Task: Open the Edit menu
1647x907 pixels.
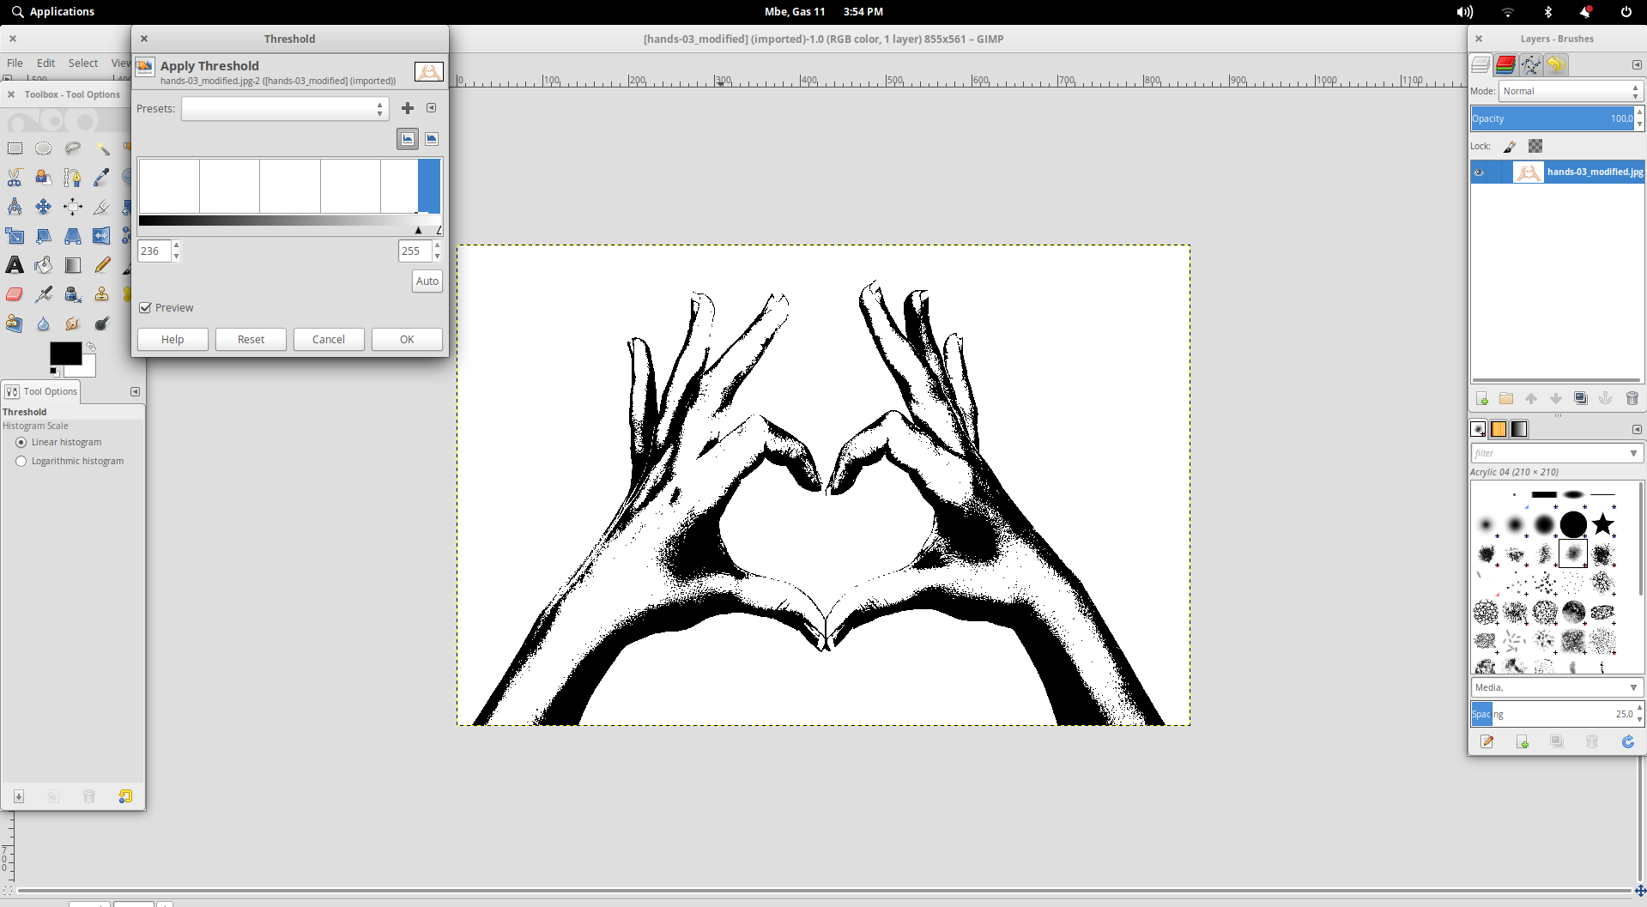Action: coord(46,63)
